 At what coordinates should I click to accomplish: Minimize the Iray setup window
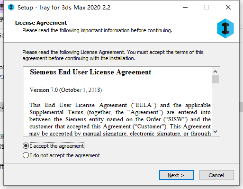(185, 7)
